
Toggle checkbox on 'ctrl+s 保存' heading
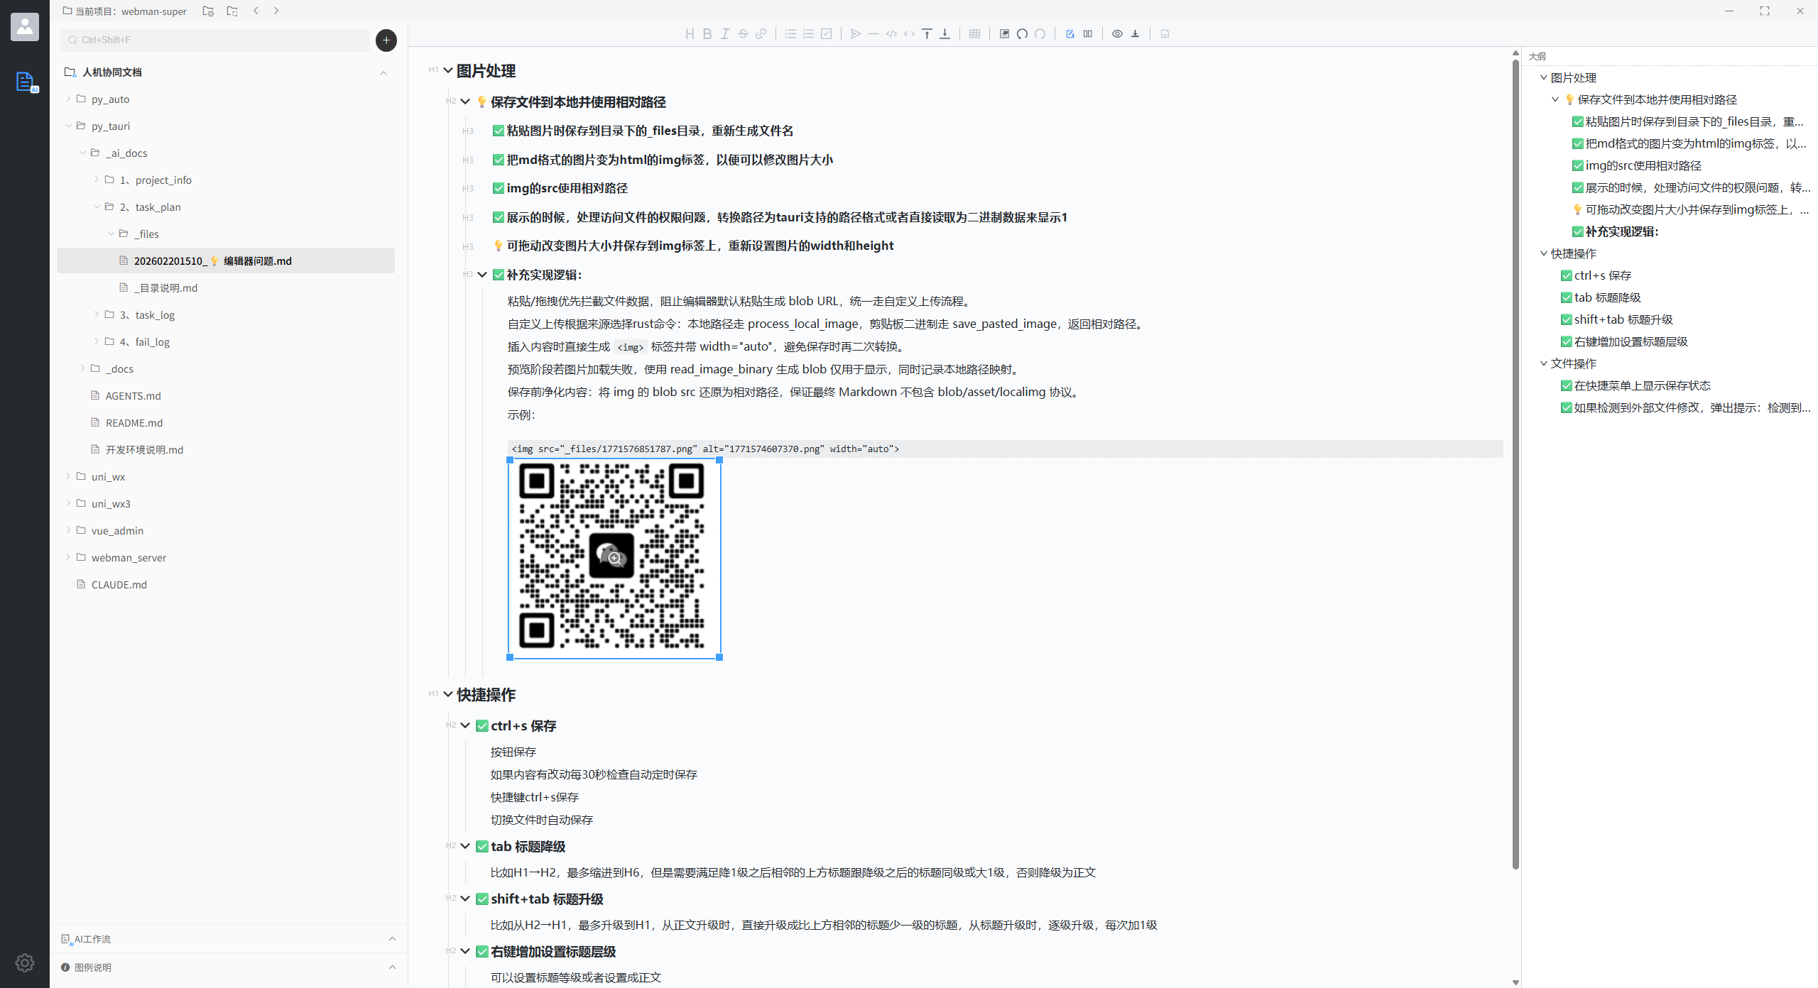pyautogui.click(x=481, y=725)
